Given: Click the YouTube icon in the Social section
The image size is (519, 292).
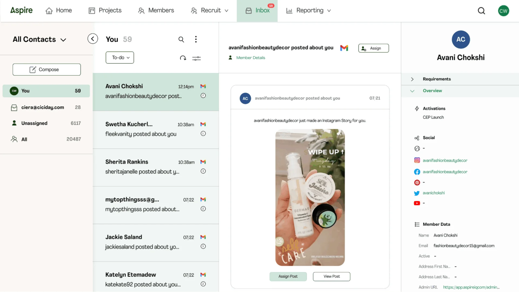Looking at the screenshot, I should coord(417,203).
